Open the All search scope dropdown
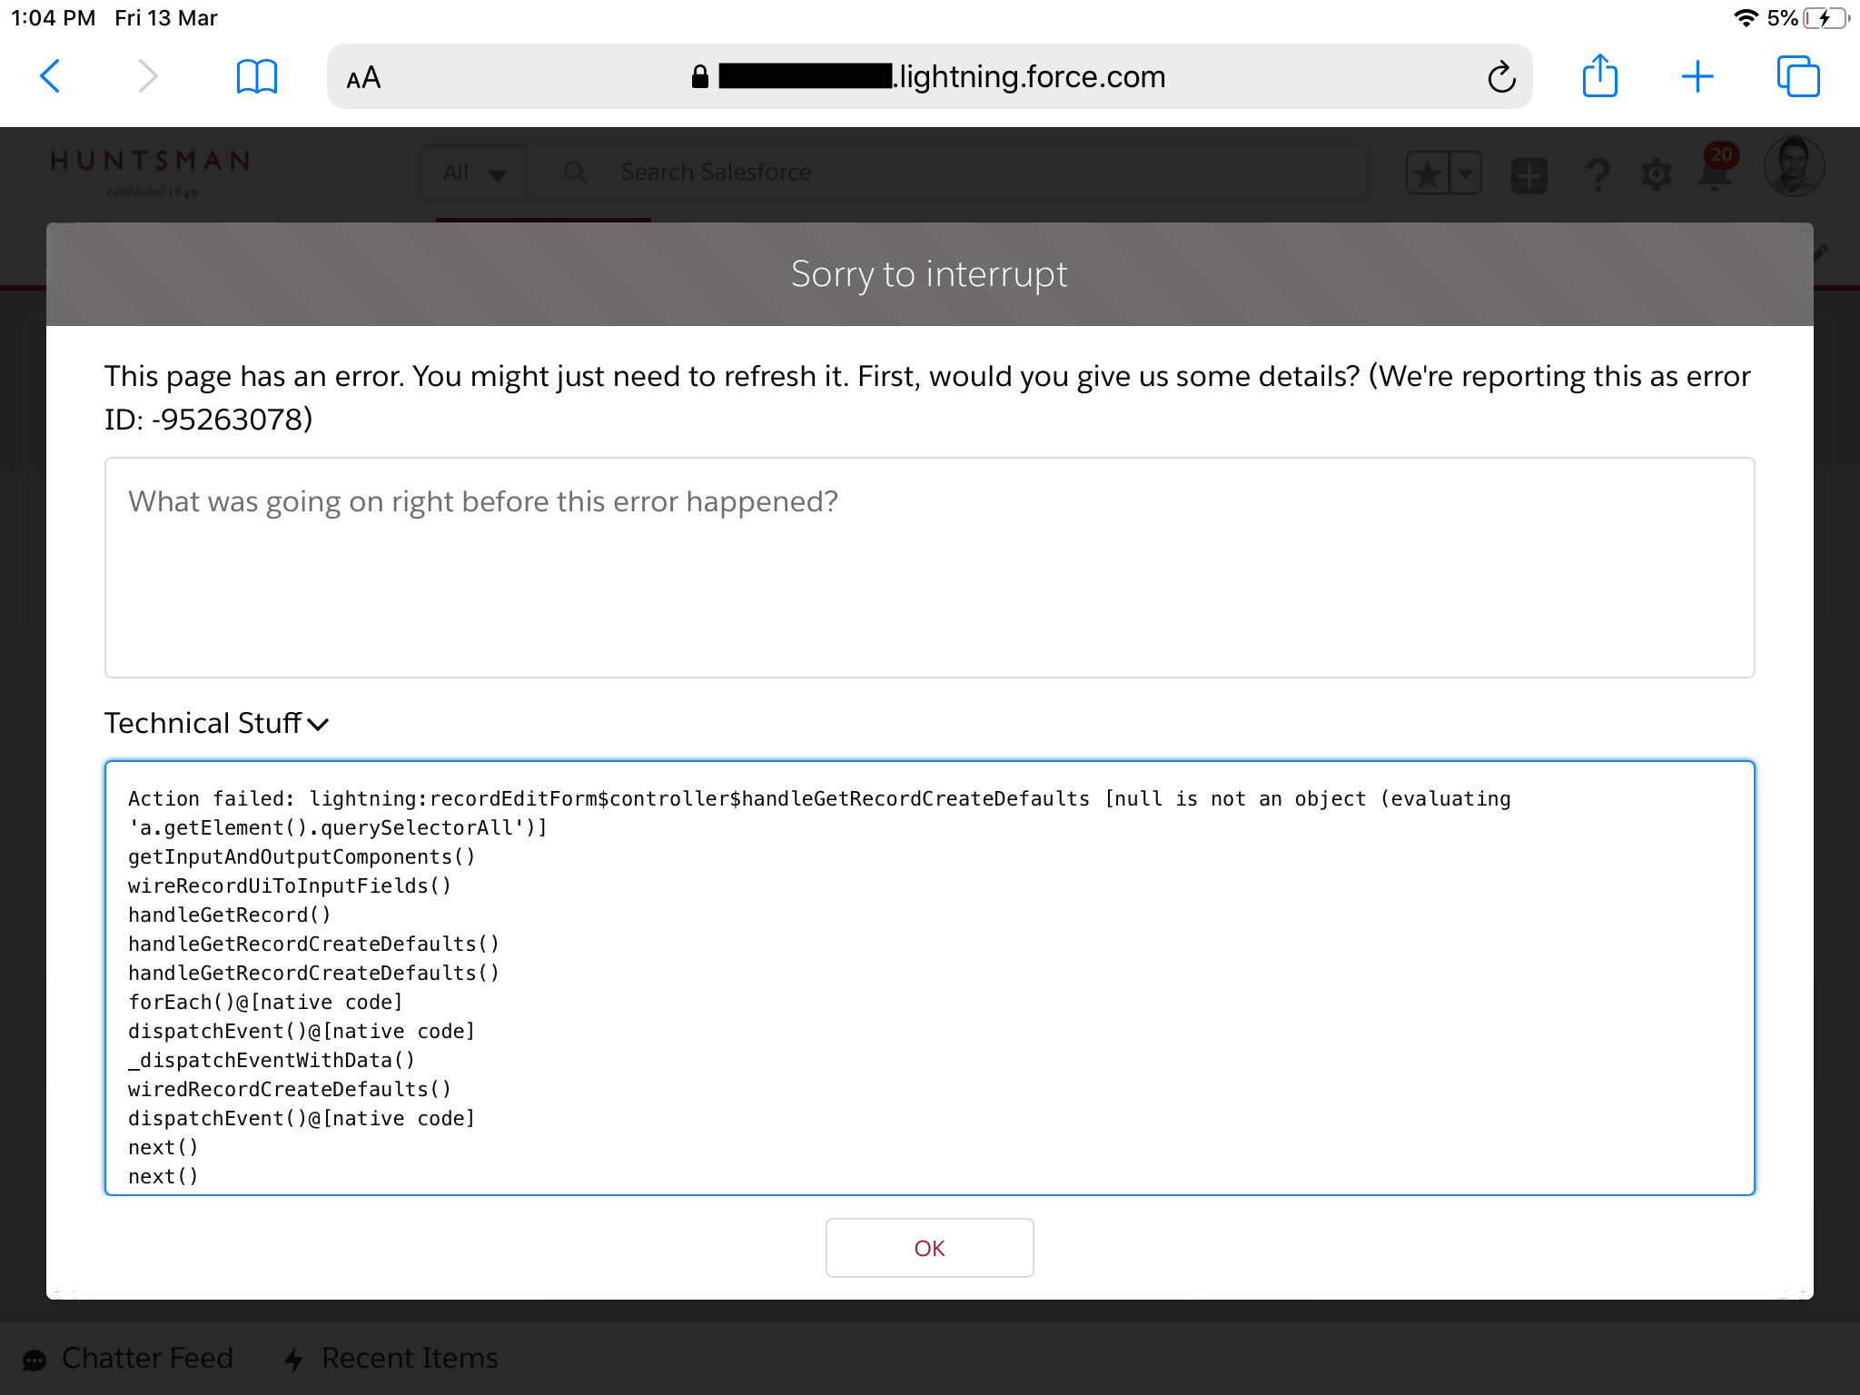 (x=473, y=173)
